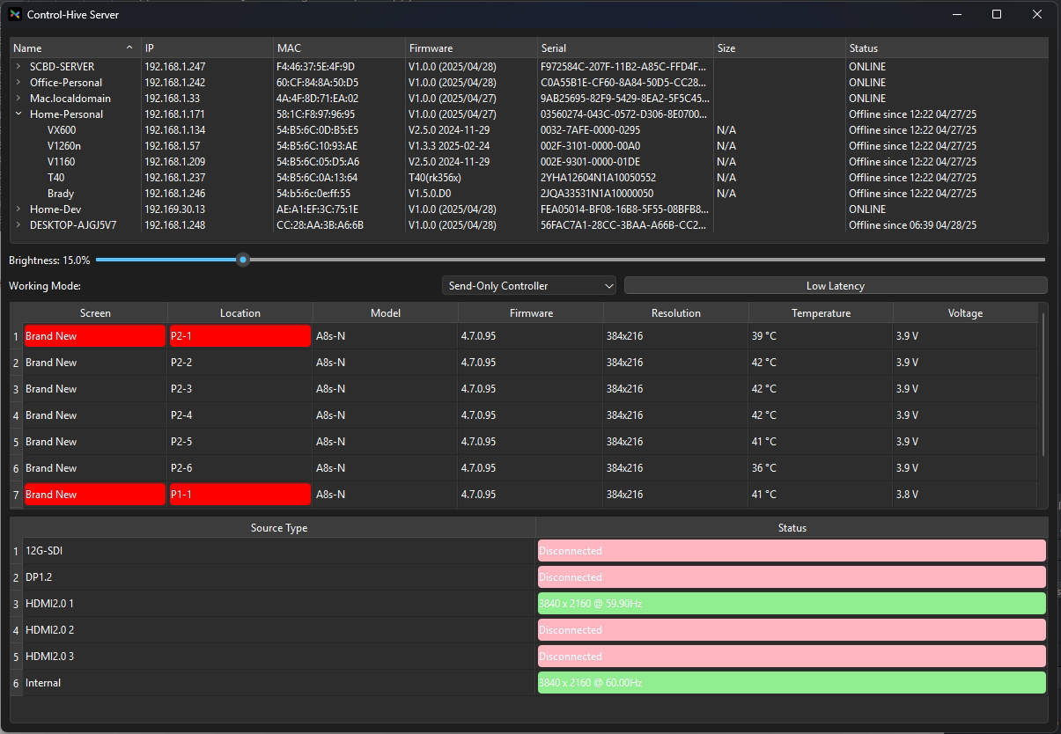Click the Brightness slider handle

pos(243,260)
